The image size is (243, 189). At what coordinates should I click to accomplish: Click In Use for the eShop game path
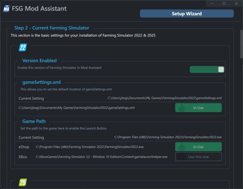[198, 147]
